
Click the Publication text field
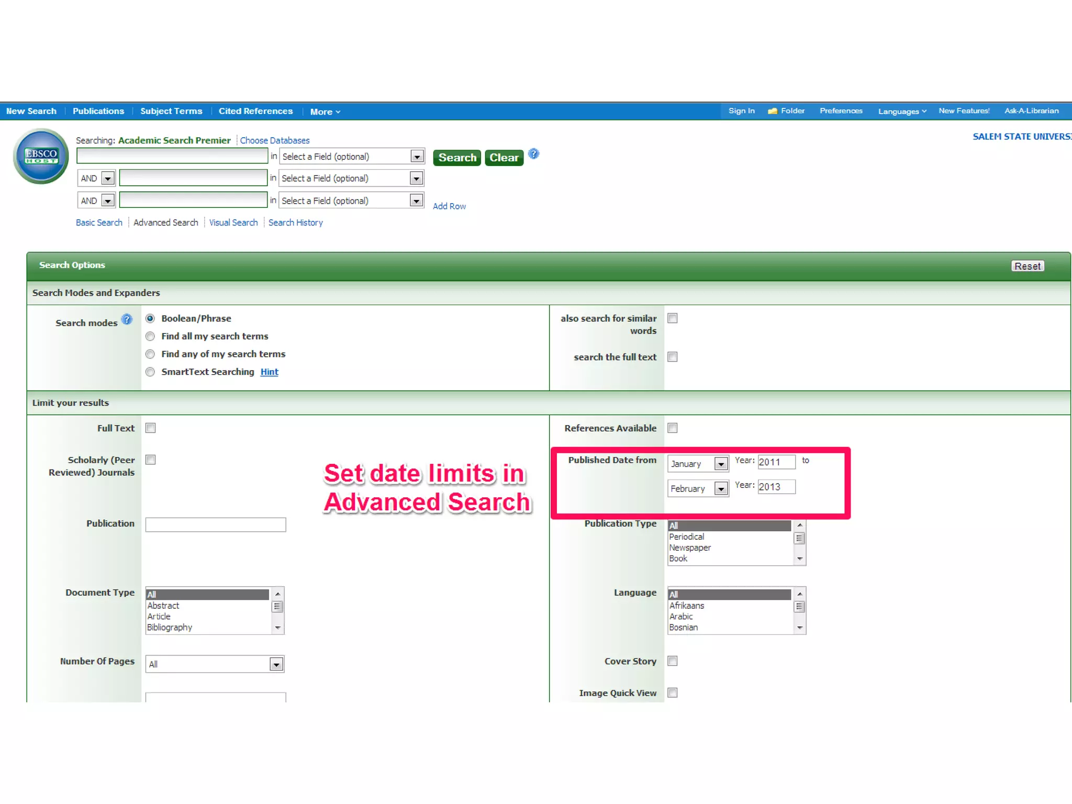click(216, 524)
